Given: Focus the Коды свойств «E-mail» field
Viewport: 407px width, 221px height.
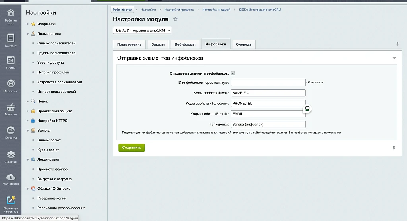Looking at the screenshot, I should pyautogui.click(x=268, y=114).
